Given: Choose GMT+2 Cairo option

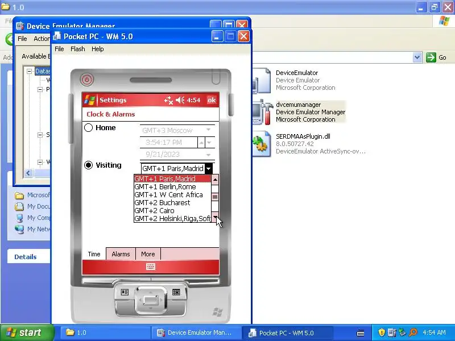Looking at the screenshot, I should 172,211.
